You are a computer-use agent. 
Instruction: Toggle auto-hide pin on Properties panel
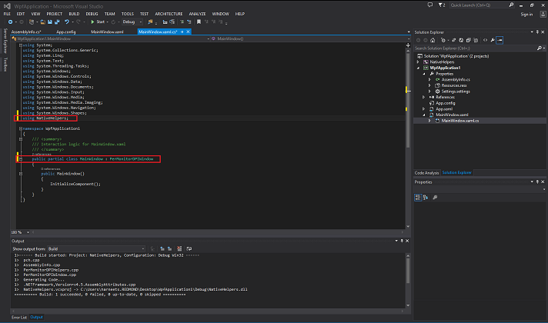click(x=537, y=182)
